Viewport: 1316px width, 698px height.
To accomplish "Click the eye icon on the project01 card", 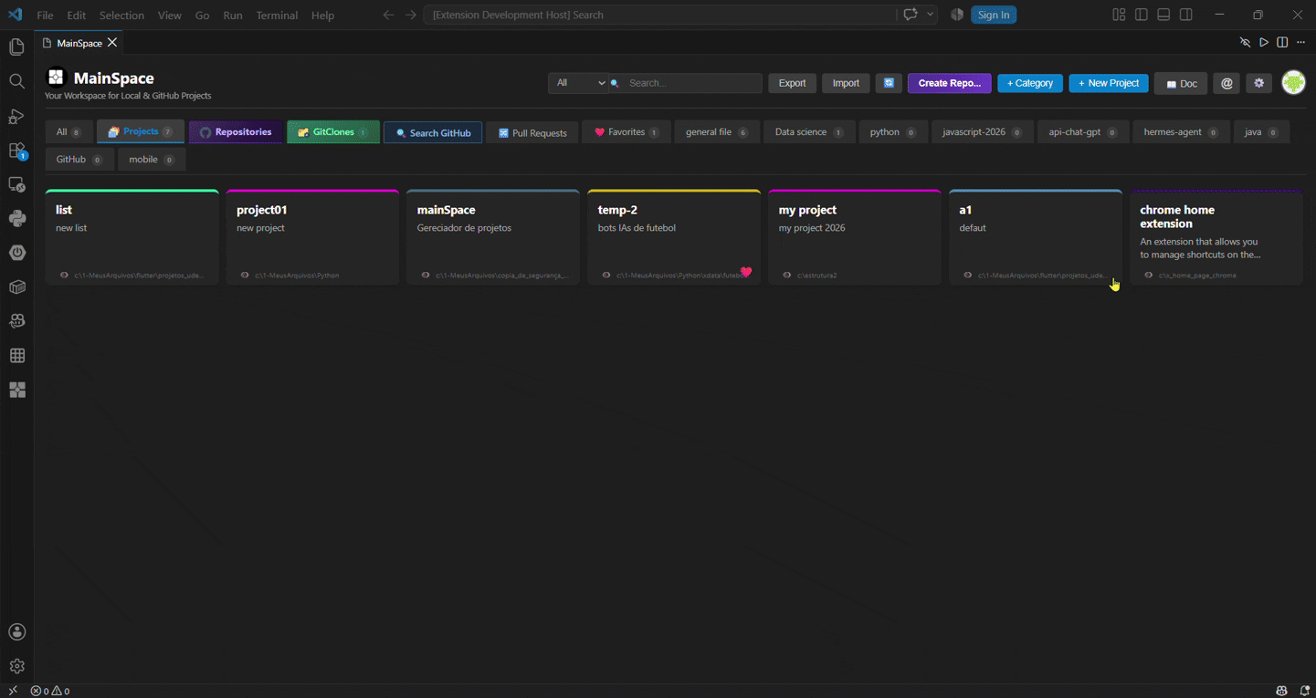I will click(245, 275).
